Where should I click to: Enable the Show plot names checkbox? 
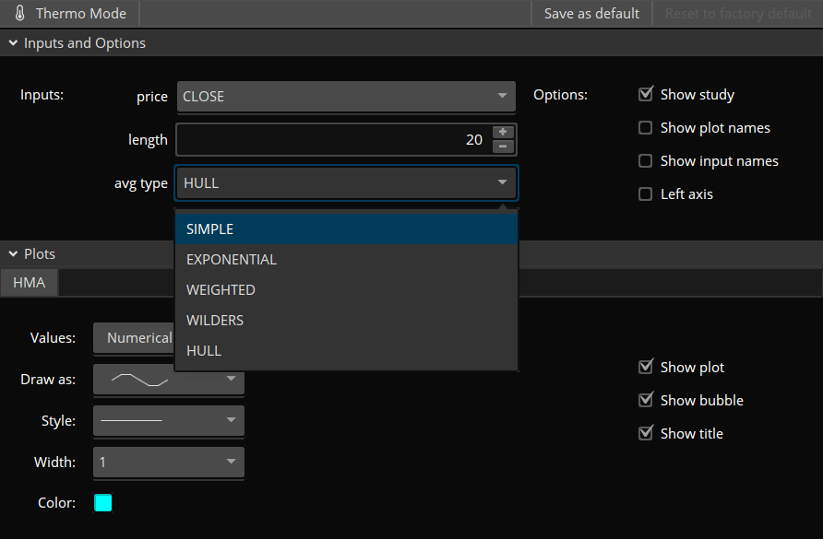646,128
